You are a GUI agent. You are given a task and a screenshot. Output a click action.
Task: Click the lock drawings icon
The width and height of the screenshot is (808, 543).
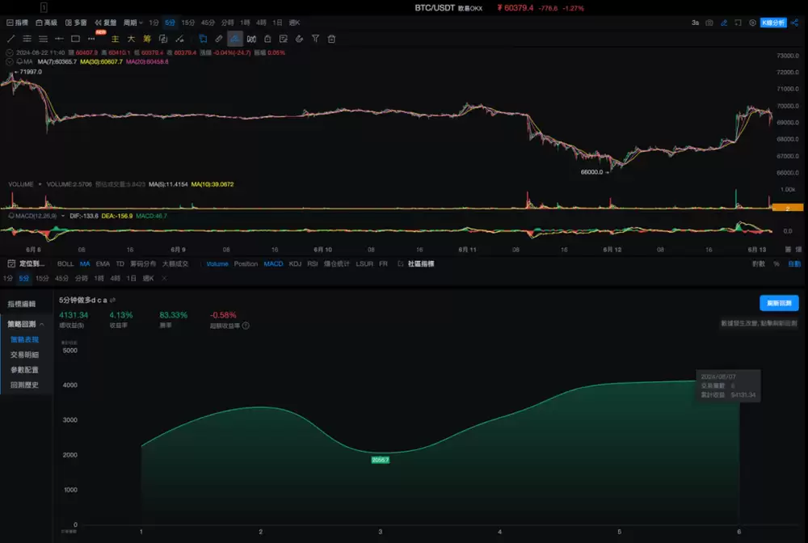tap(267, 39)
